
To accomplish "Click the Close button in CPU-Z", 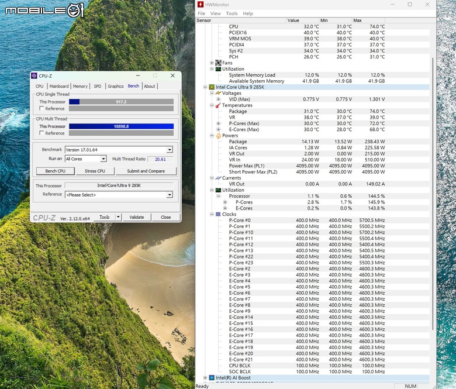I will 166,217.
